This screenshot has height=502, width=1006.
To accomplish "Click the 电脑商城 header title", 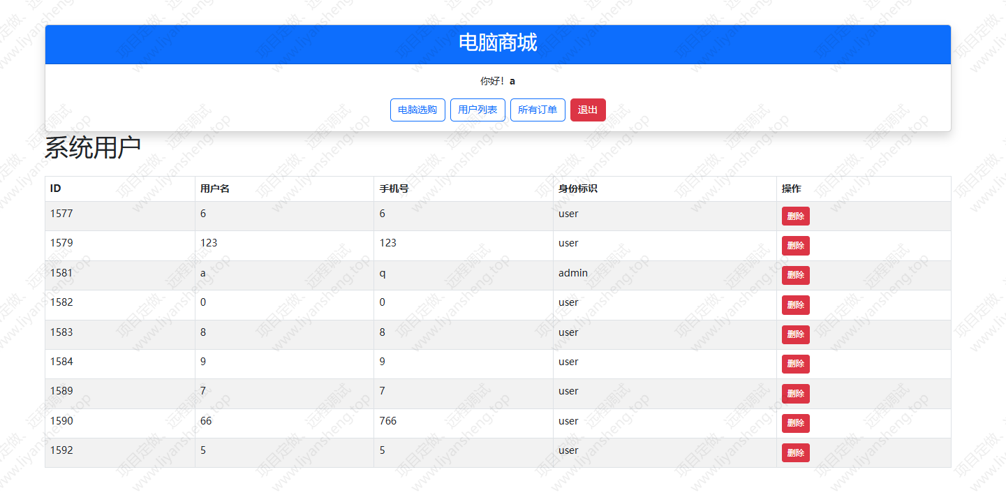I will pyautogui.click(x=498, y=43).
